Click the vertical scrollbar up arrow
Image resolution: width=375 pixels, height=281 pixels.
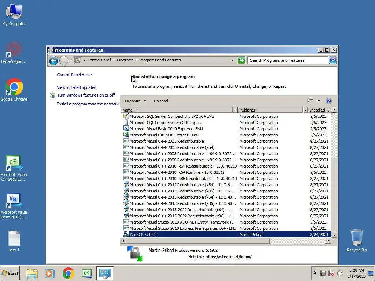point(334,110)
